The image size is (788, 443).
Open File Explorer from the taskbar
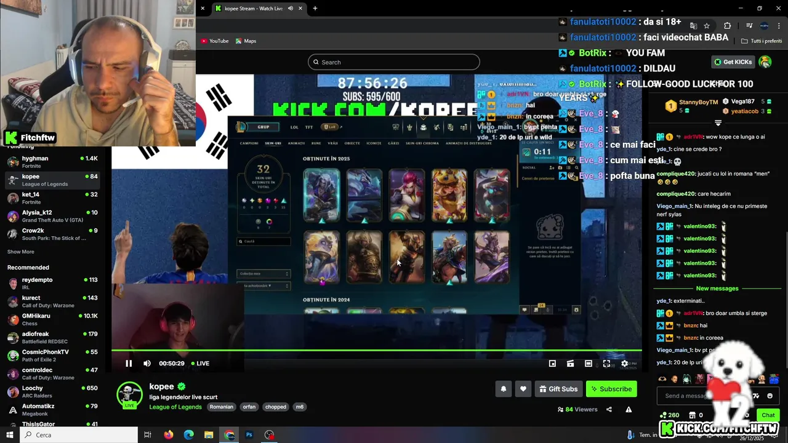(x=209, y=435)
